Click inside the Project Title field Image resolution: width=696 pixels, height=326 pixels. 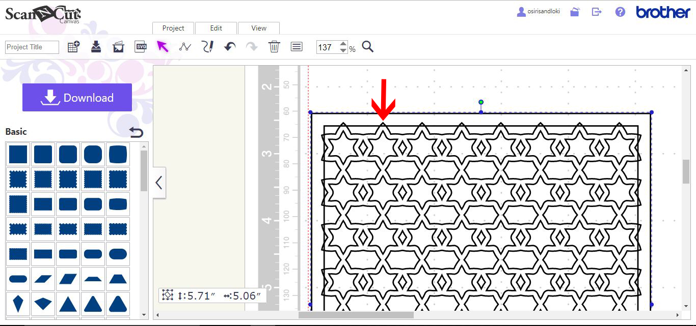pos(31,47)
